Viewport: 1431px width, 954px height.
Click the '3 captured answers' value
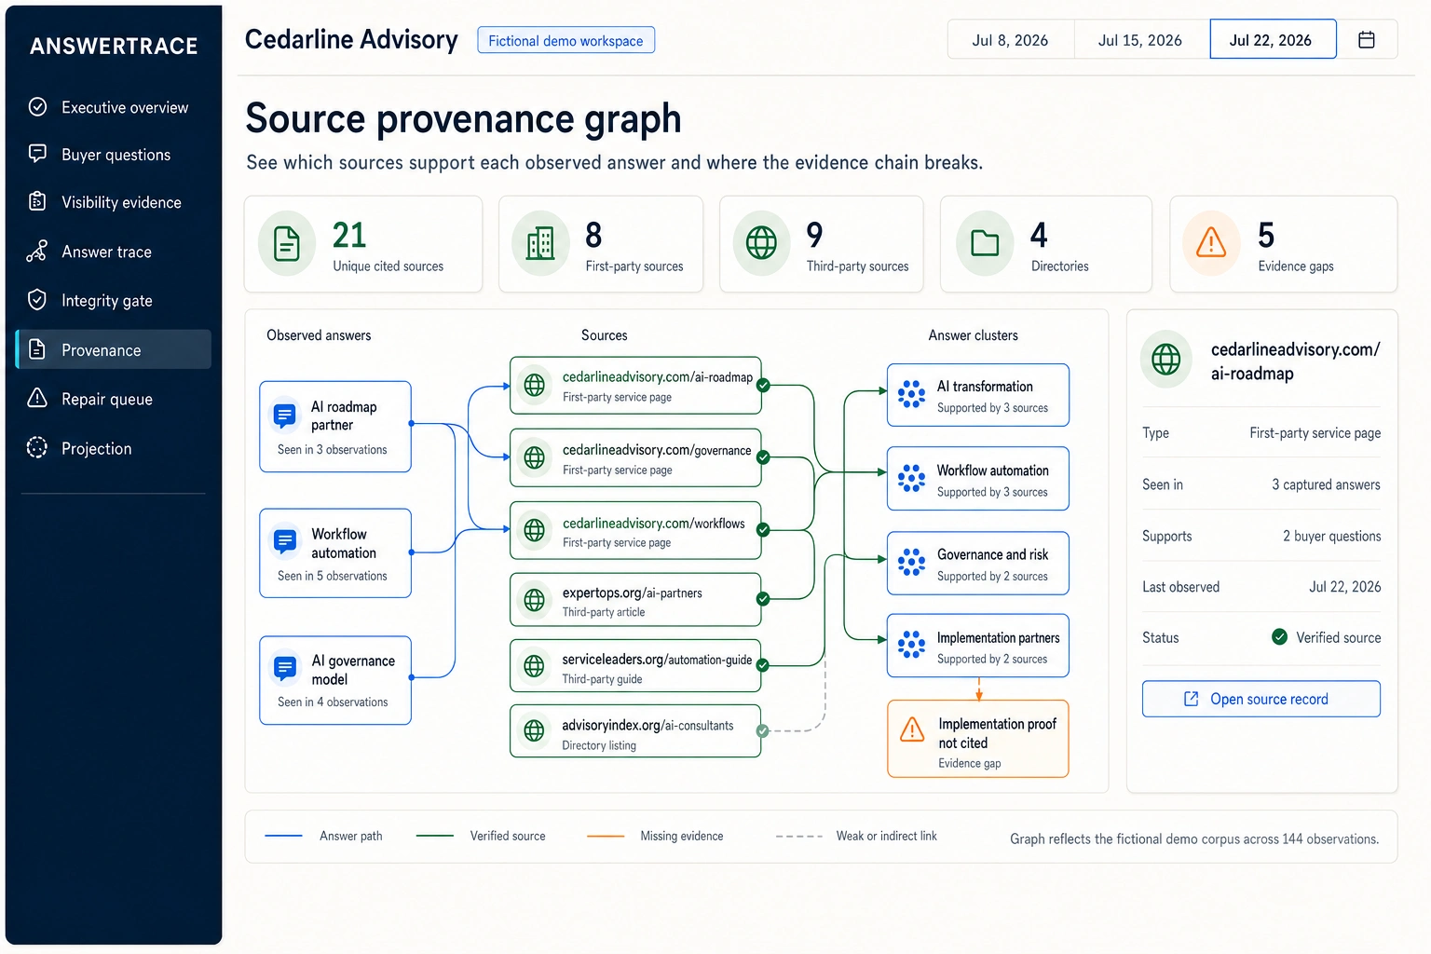point(1327,484)
